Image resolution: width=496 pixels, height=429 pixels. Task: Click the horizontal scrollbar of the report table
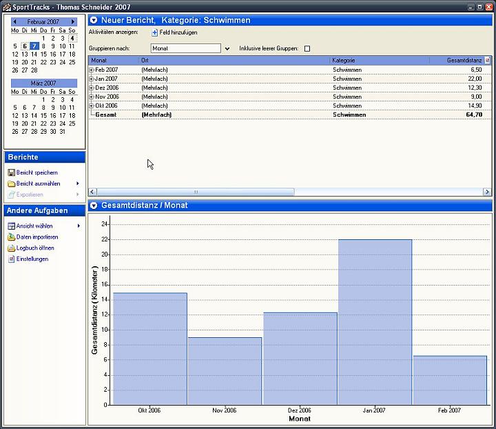click(x=195, y=192)
